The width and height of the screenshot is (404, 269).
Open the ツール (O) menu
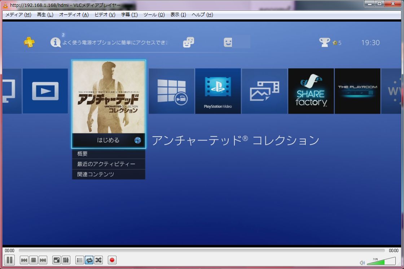pos(154,15)
